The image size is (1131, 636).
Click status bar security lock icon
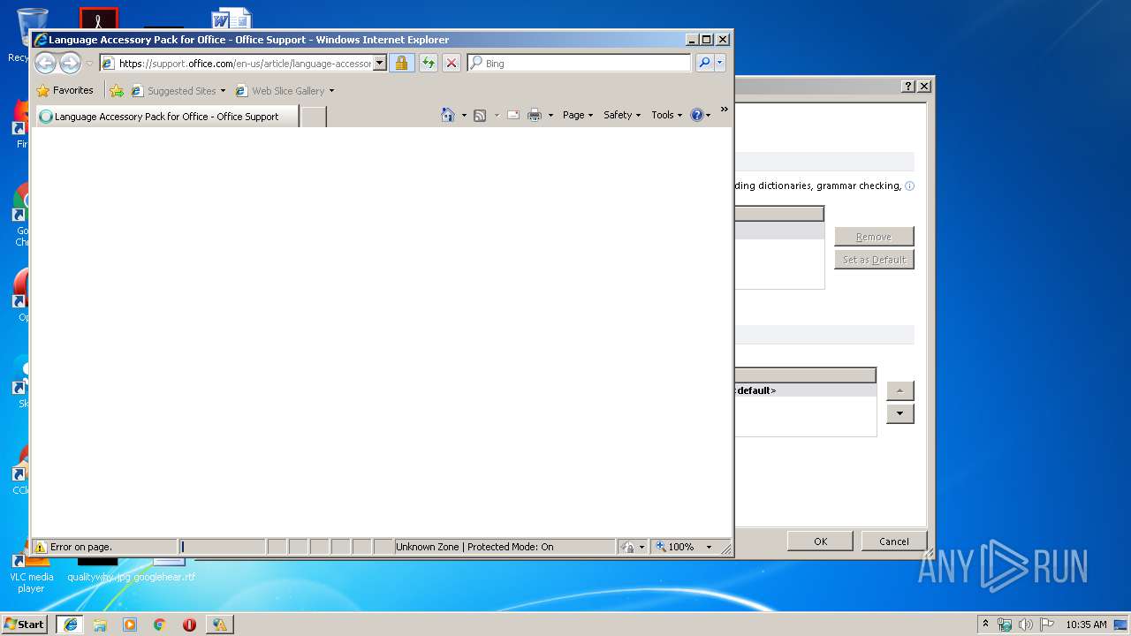click(627, 547)
